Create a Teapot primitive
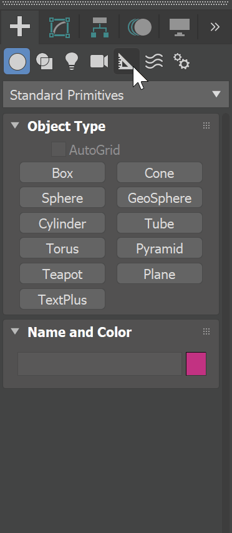The image size is (232, 533). 62,274
